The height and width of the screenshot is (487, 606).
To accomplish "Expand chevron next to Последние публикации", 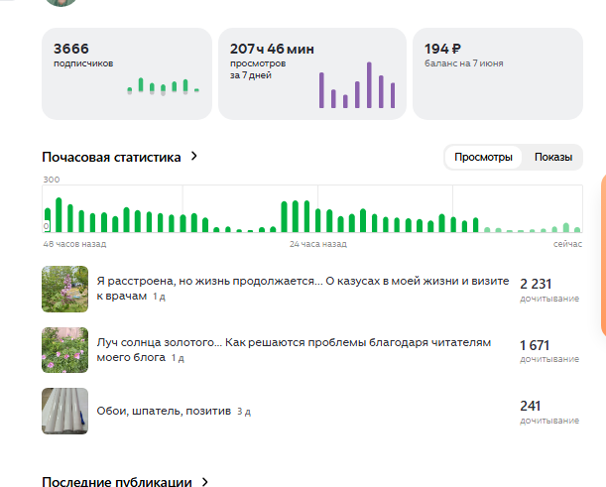I will pyautogui.click(x=205, y=482).
